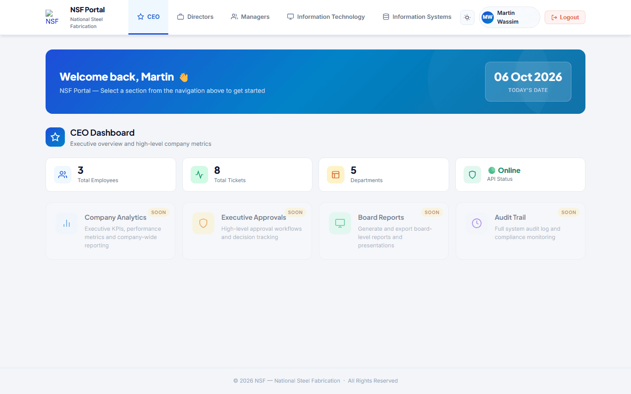631x394 pixels.
Task: Click the SOON badge on Board Reports
Action: click(432, 212)
